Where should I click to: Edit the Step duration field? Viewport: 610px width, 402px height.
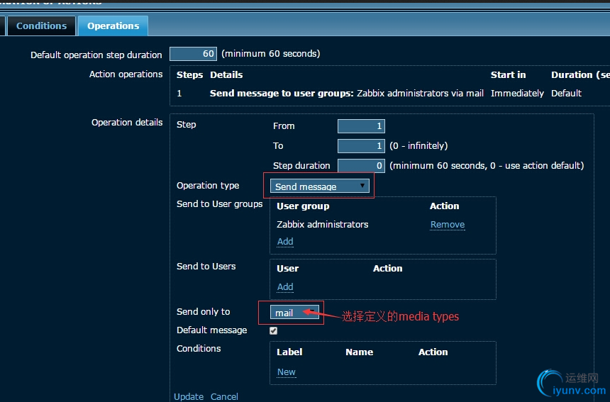pos(361,166)
